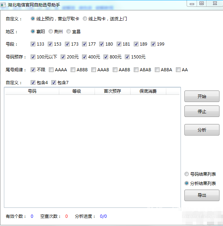Uncheck the 199 number segment
Image resolution: width=223 pixels, height=226 pixels.
153,44
